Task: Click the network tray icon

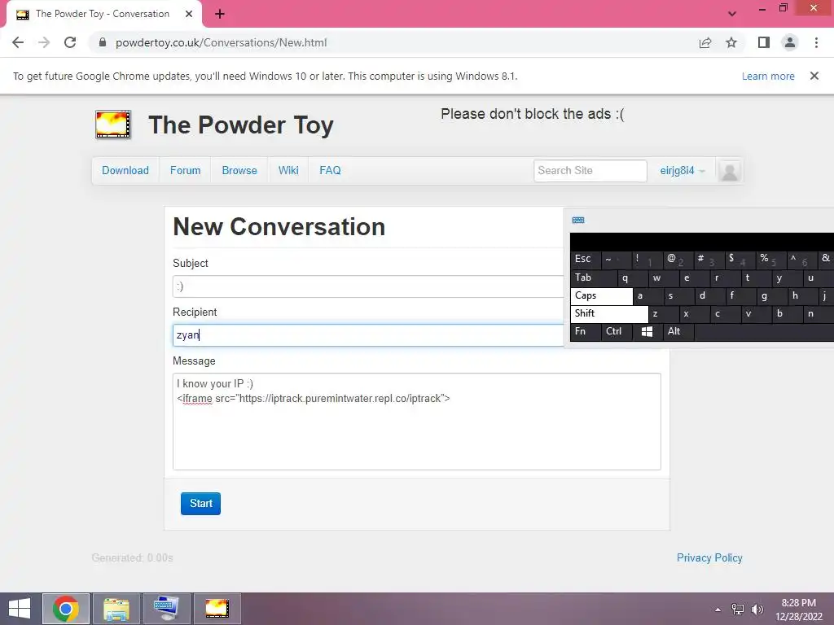Action: [x=738, y=610]
